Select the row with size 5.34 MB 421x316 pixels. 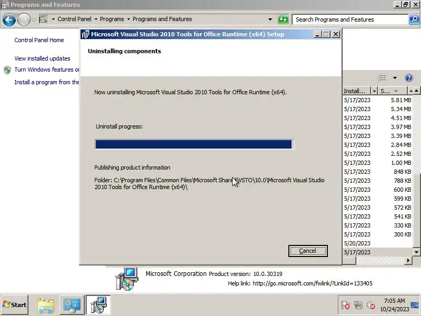click(x=377, y=109)
